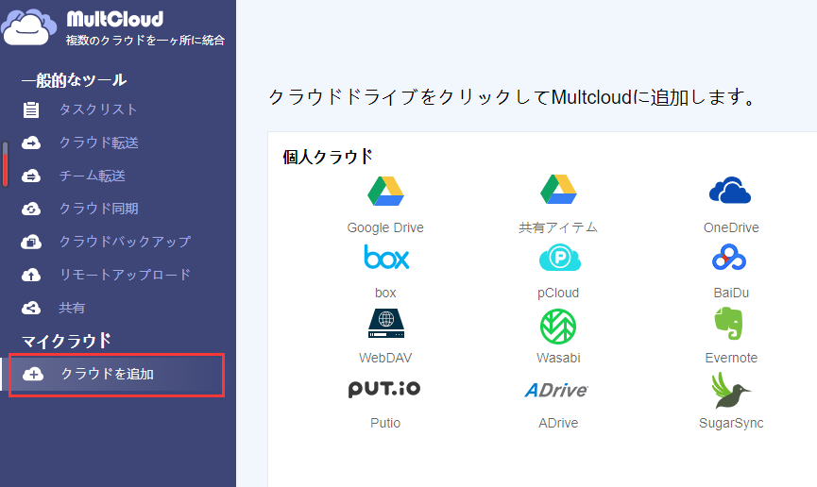Click the Evernote label
817x487 pixels.
click(x=731, y=358)
